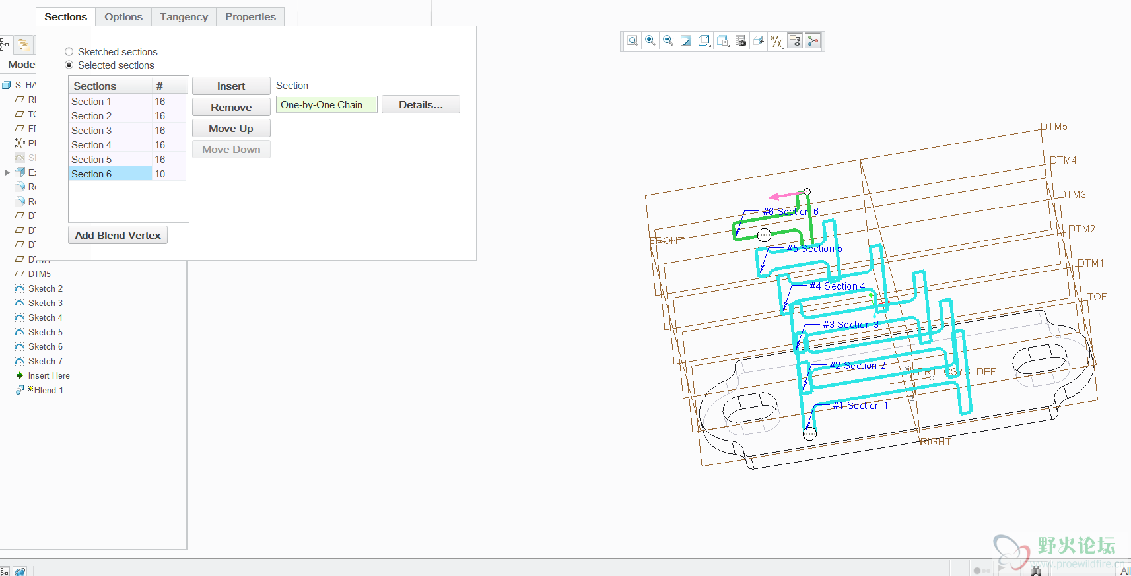Click the bottom-right binoculars find icon
The height and width of the screenshot is (576, 1131).
coord(1035,570)
